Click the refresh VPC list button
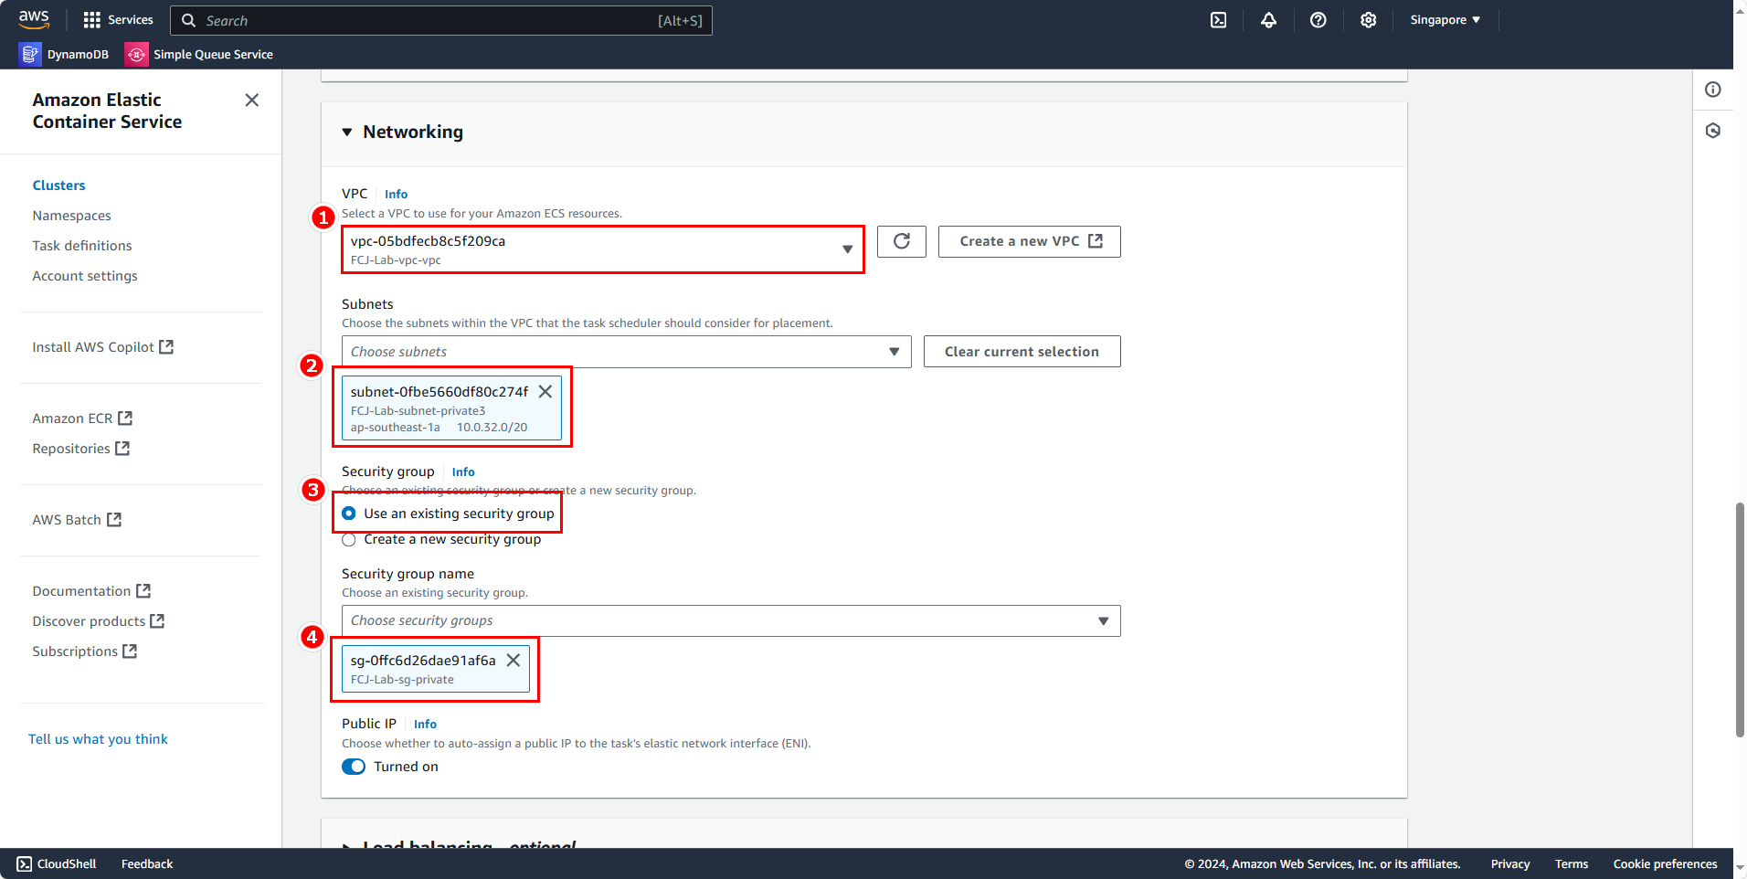 click(901, 241)
